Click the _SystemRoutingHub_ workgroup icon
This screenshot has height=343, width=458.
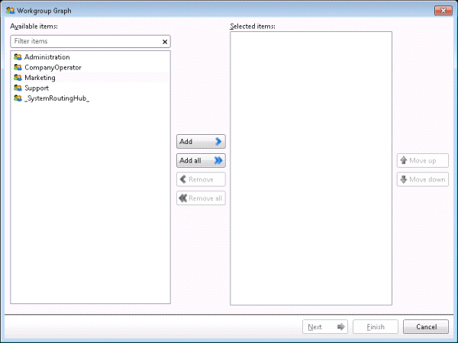pos(18,98)
